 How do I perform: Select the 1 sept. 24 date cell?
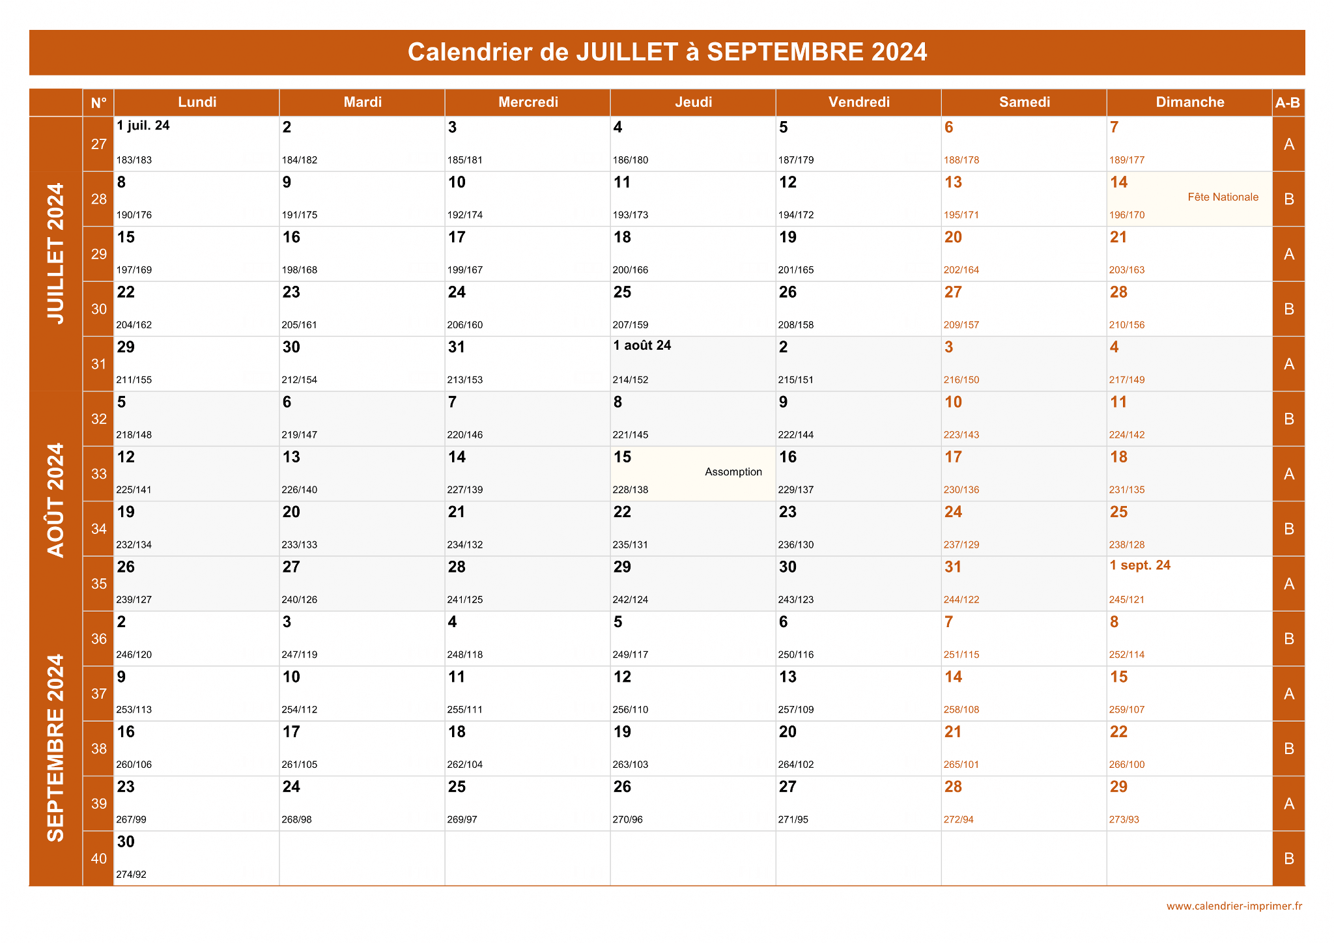pos(1189,584)
